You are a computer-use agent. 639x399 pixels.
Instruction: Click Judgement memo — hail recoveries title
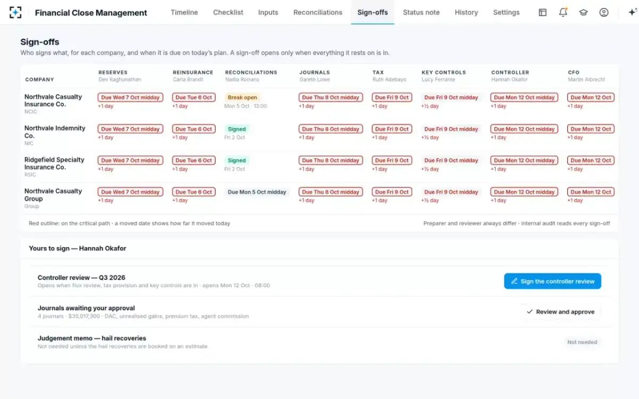(x=92, y=338)
